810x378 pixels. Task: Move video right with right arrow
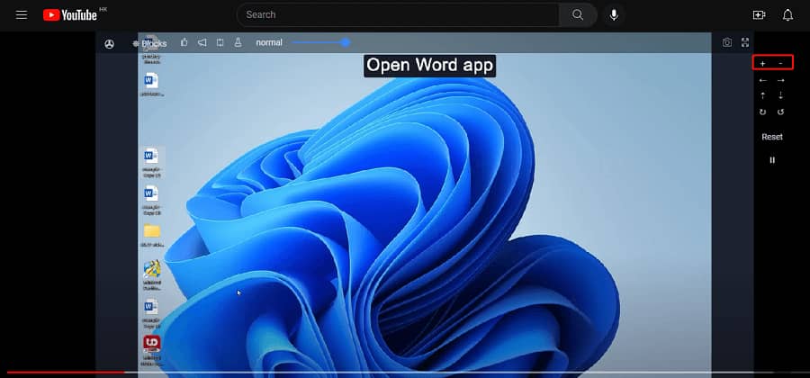(780, 81)
